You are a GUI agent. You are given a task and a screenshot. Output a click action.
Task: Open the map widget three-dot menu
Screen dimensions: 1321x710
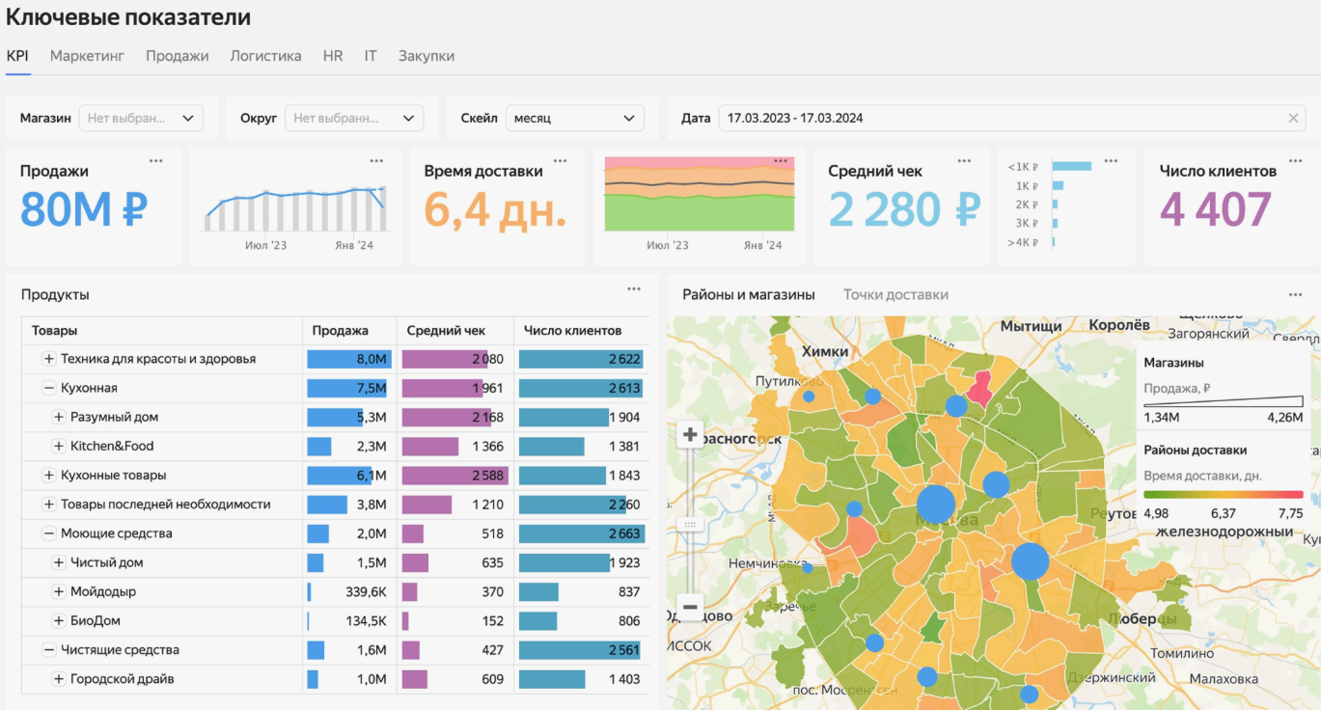(x=1295, y=295)
